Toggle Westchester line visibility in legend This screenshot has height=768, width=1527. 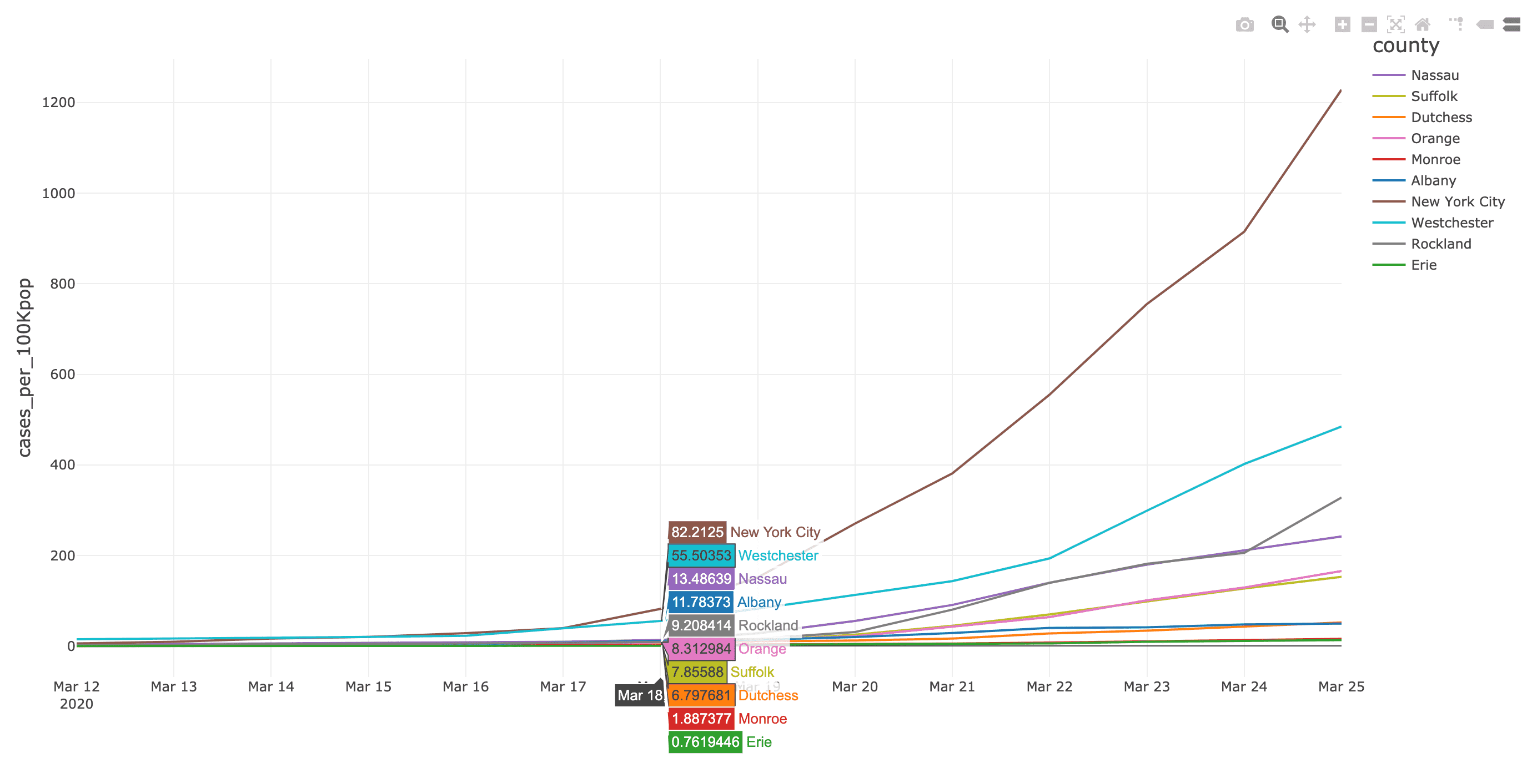1451,223
